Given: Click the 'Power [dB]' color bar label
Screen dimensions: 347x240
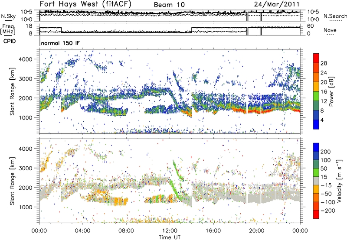Looking at the screenshot, I should (331, 91).
